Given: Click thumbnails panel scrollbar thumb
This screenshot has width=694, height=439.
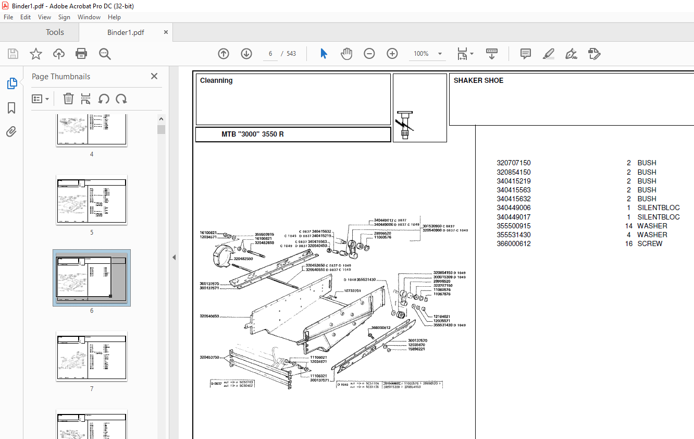Looking at the screenshot, I should pyautogui.click(x=162, y=129).
